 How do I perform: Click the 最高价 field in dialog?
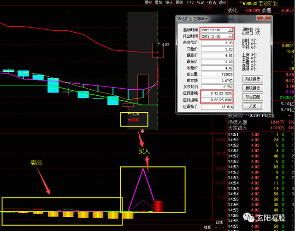click(x=217, y=56)
